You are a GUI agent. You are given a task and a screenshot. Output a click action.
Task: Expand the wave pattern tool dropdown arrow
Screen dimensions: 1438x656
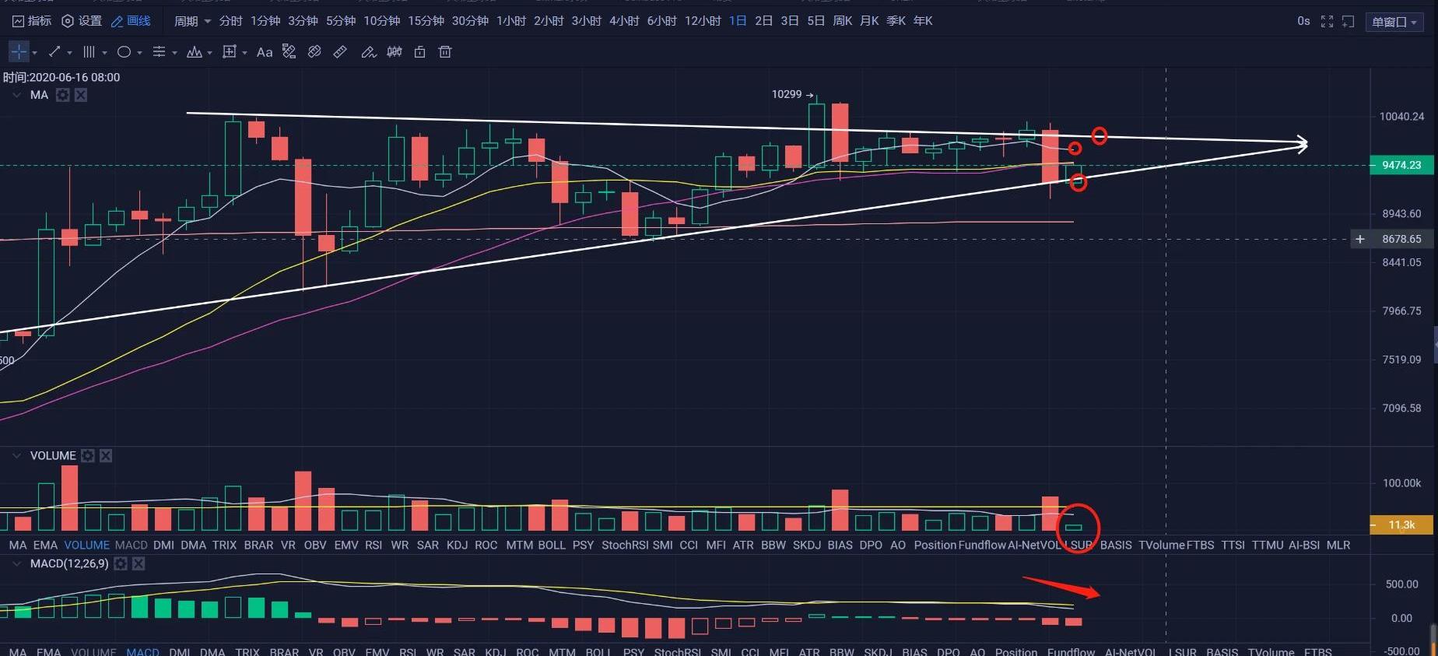pos(209,53)
